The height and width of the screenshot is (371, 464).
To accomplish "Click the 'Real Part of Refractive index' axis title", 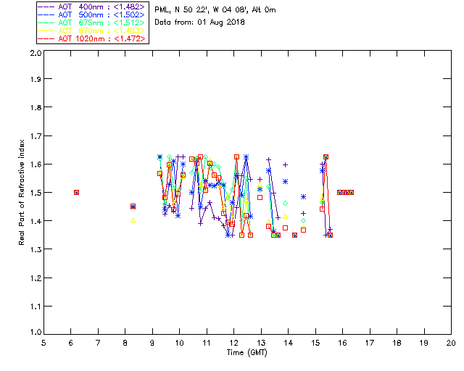I will 22,192.
